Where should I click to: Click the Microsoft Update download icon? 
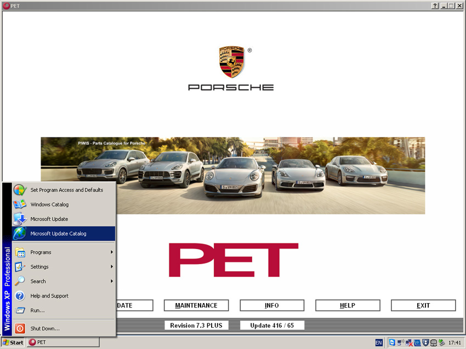coord(20,219)
